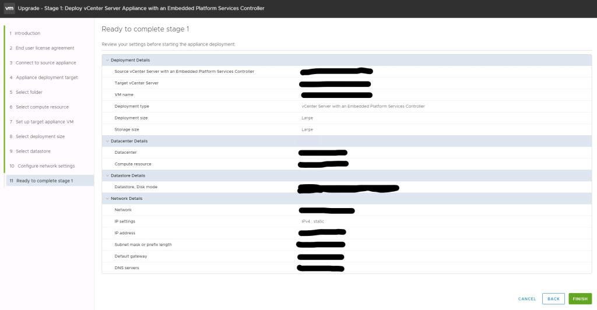This screenshot has height=310, width=597.
Task: Click the DNS servers label
Action: pyautogui.click(x=127, y=268)
